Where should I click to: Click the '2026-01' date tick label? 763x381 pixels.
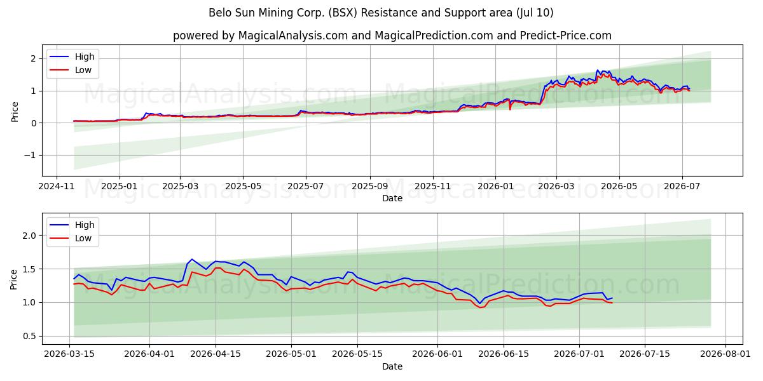pos(496,186)
